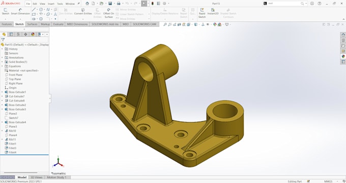The height and width of the screenshot is (183, 346).
Task: Expand the History tree node
Action: [x=2, y=49]
